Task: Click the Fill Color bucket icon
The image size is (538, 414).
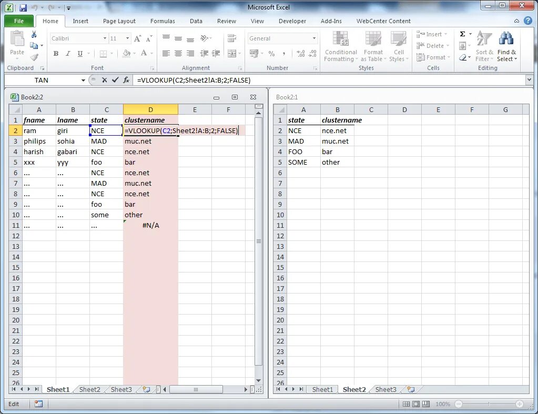Action: pos(126,54)
